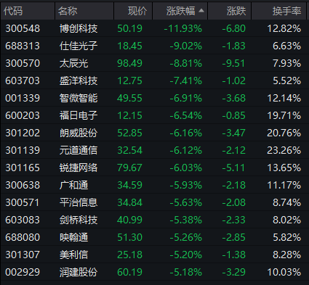Image resolution: width=309 pixels, height=285 pixels.
Task: Click price 34.84 for 平治信息
Action: point(129,202)
